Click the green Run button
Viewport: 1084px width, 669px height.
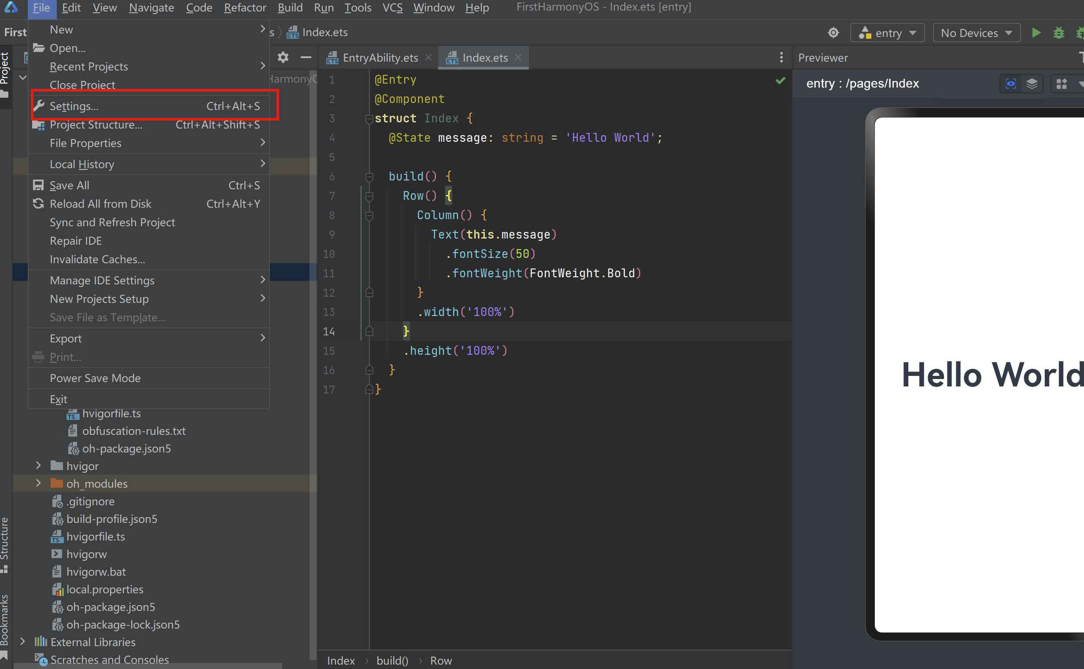coord(1036,33)
